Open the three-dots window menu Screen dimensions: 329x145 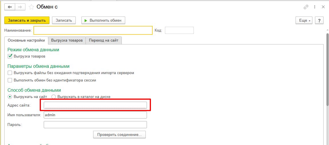point(315,7)
